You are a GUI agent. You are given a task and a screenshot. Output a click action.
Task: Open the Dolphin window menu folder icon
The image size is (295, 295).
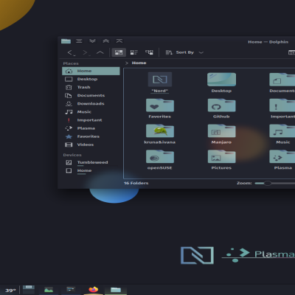coord(66,41)
